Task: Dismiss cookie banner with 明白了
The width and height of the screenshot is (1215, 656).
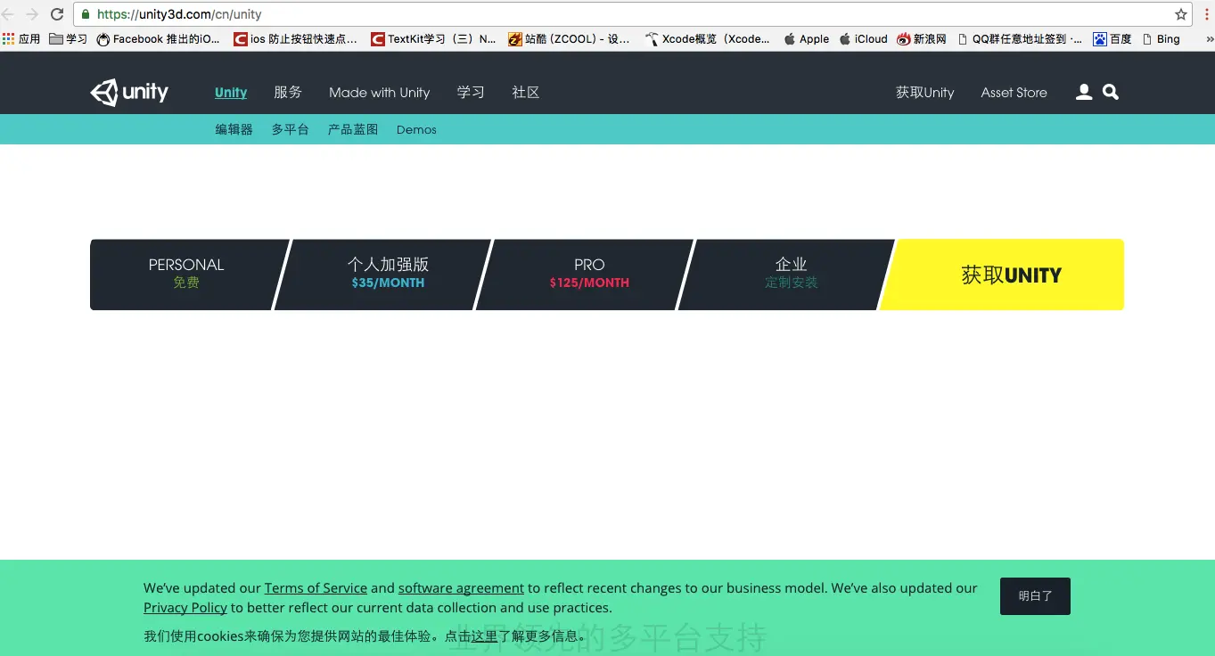Action: [1035, 596]
